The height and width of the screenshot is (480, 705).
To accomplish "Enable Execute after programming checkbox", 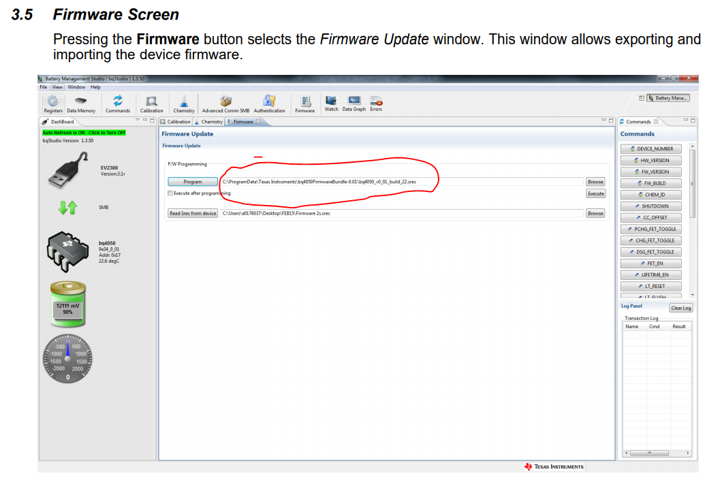I will pos(170,193).
